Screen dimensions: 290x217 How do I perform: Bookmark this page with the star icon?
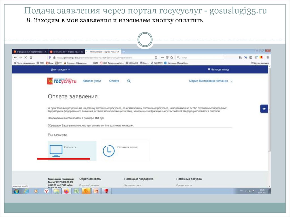pyautogui.click(x=172, y=57)
